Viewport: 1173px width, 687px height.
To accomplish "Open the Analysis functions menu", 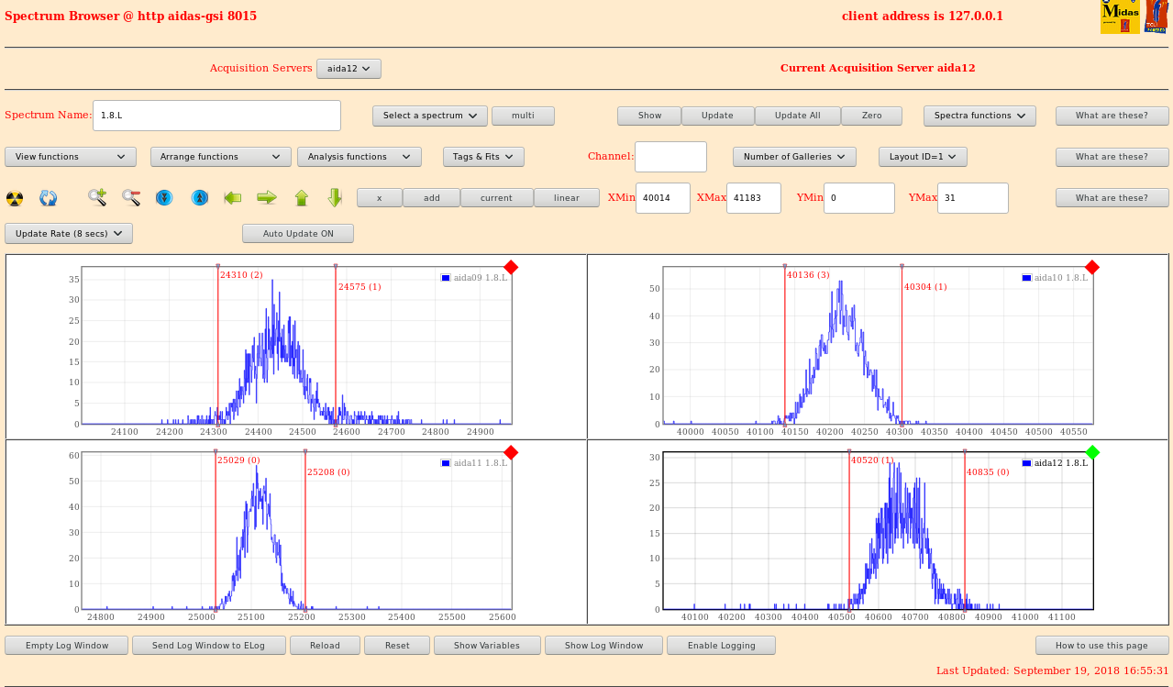I will pyautogui.click(x=359, y=157).
